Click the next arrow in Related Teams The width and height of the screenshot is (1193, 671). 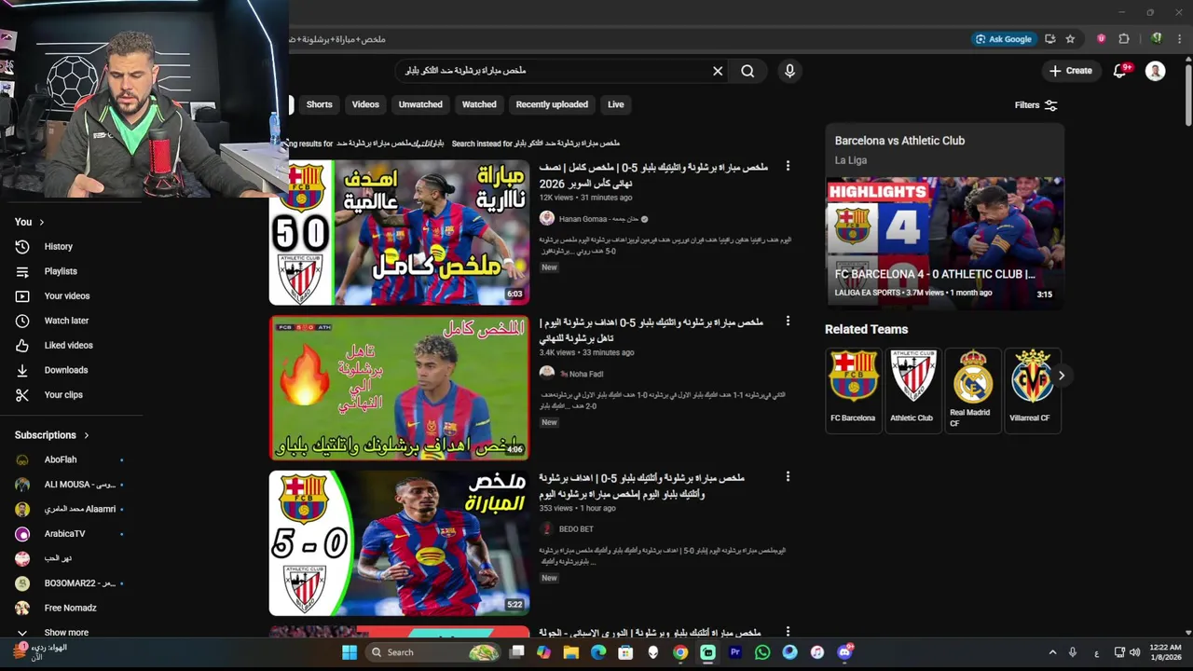[1061, 376]
